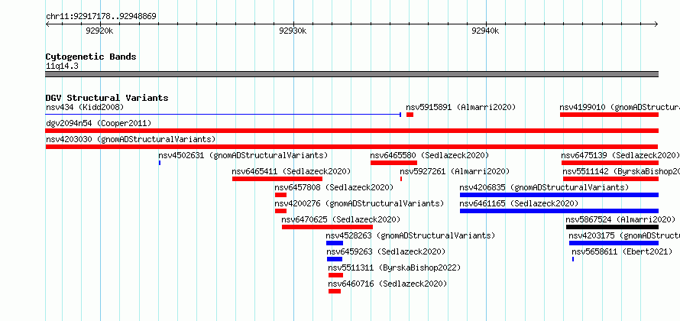
Task: Click the nsv4528263 gnomADStructuralVariants label
Action: (x=411, y=235)
